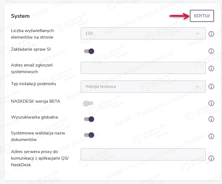Click the System section heading
The height and width of the screenshot is (184, 222).
tap(20, 16)
